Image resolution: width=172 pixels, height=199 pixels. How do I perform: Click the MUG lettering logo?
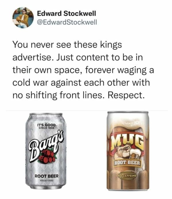click(127, 143)
